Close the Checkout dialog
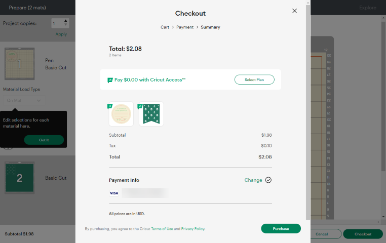This screenshot has width=386, height=243. (x=294, y=11)
